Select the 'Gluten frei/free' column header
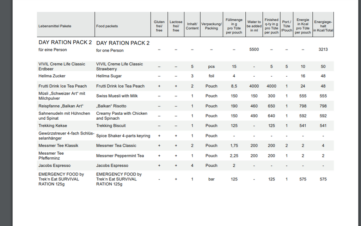 coord(159,26)
